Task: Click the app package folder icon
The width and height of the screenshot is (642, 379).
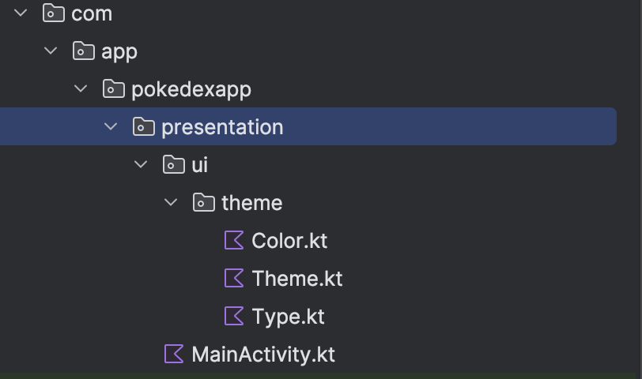Action: click(84, 51)
